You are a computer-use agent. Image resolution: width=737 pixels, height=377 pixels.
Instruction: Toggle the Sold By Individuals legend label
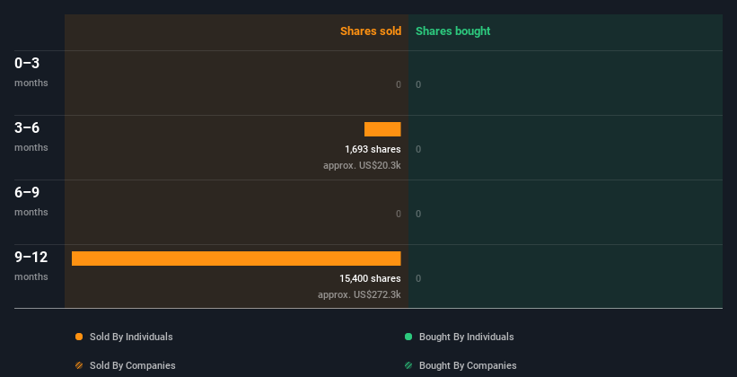[x=131, y=337]
